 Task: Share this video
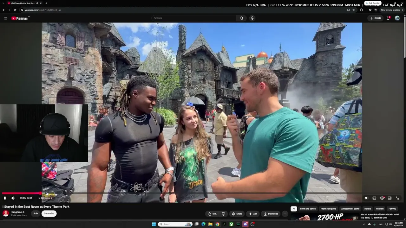pyautogui.click(x=237, y=214)
